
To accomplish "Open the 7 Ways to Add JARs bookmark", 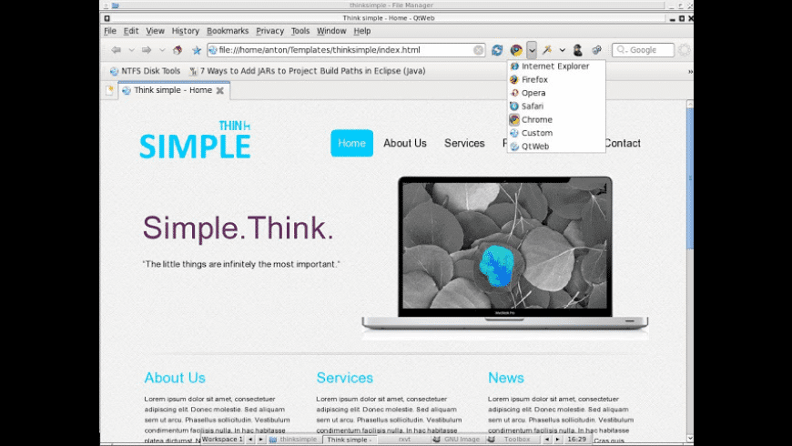I will [x=307, y=71].
